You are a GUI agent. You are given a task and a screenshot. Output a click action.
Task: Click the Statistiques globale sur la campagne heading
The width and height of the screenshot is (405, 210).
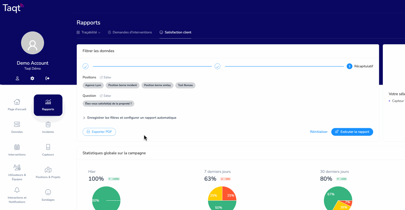114,153
